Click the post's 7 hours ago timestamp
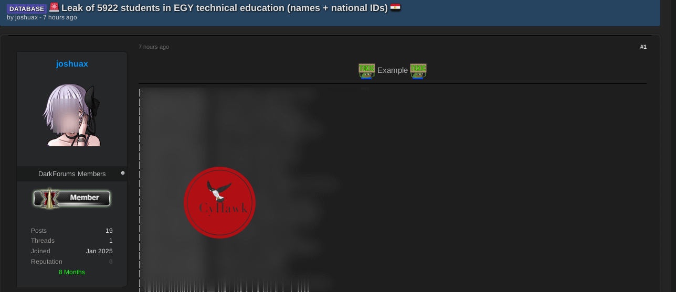This screenshot has width=676, height=292. [x=154, y=47]
